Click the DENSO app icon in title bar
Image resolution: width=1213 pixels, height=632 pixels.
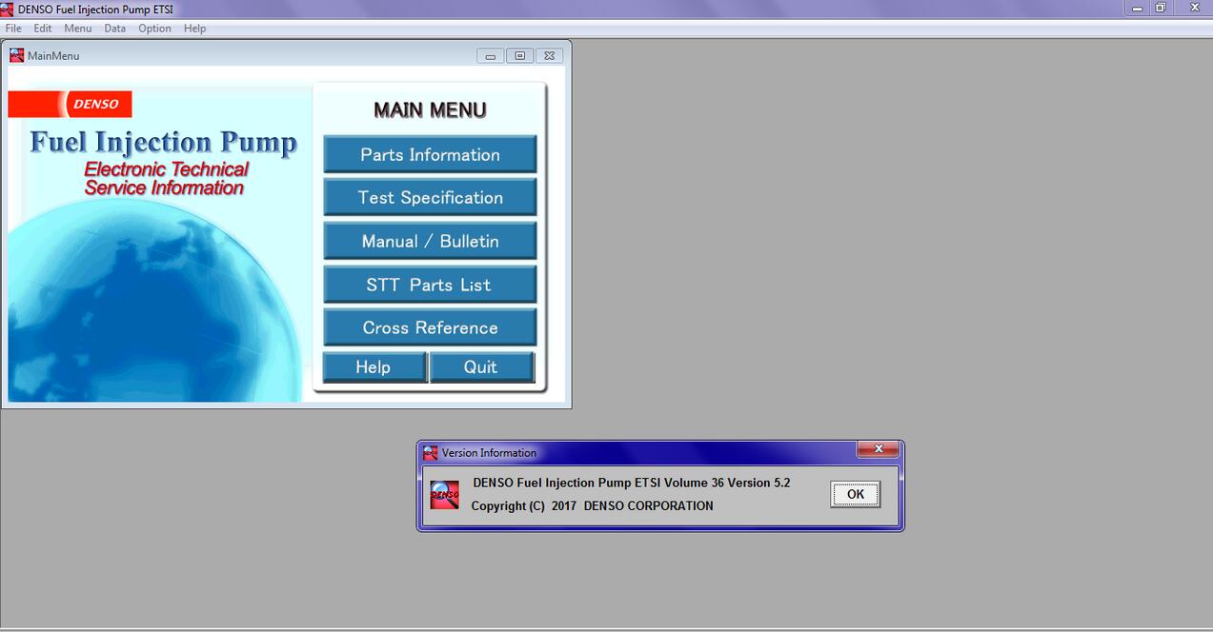tap(8, 10)
